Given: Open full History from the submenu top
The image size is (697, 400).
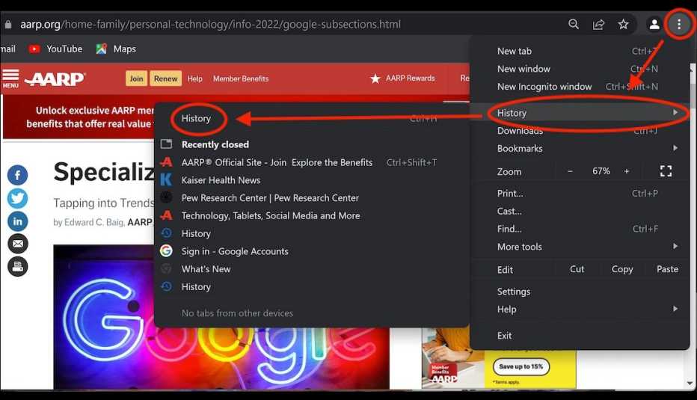Looking at the screenshot, I should click(311, 119).
